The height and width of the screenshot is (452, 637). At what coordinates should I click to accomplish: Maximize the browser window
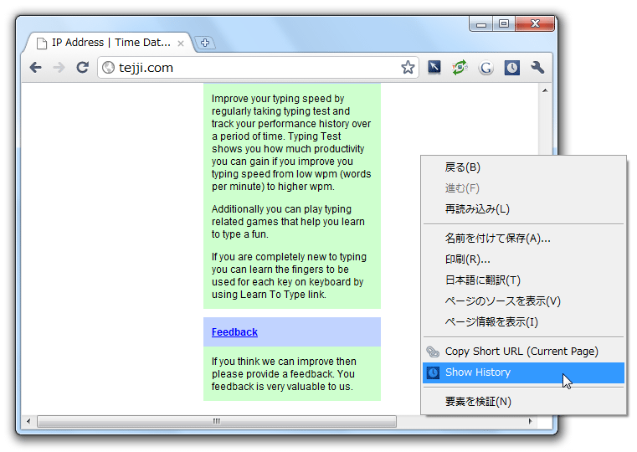point(504,24)
